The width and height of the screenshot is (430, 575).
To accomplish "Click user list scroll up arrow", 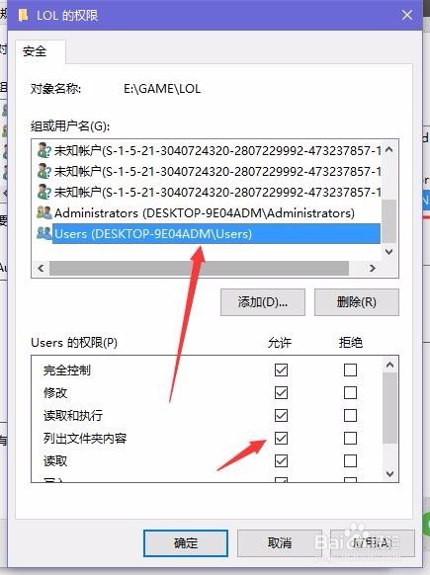I will [x=389, y=149].
